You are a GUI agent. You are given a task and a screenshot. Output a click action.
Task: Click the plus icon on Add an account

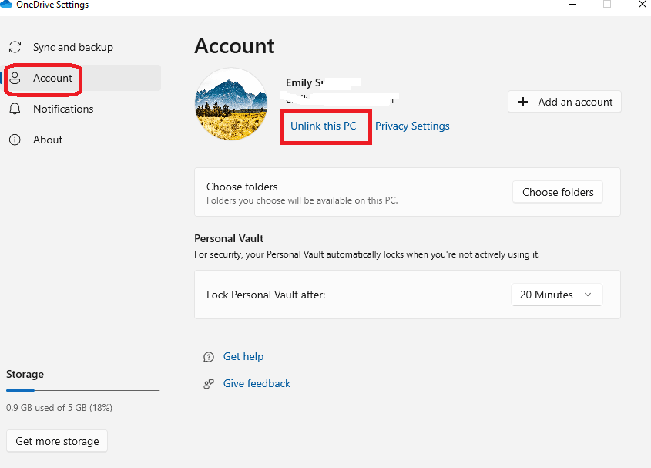coord(523,102)
